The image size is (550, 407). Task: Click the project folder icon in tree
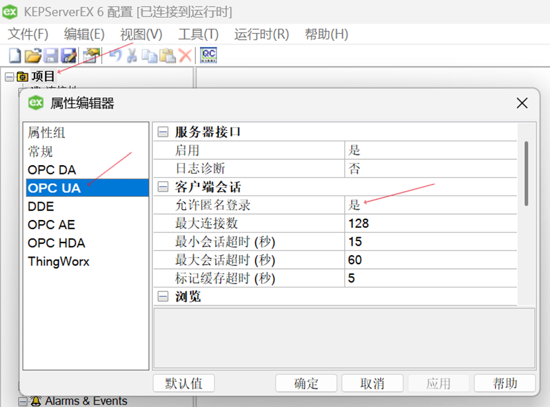pos(23,77)
